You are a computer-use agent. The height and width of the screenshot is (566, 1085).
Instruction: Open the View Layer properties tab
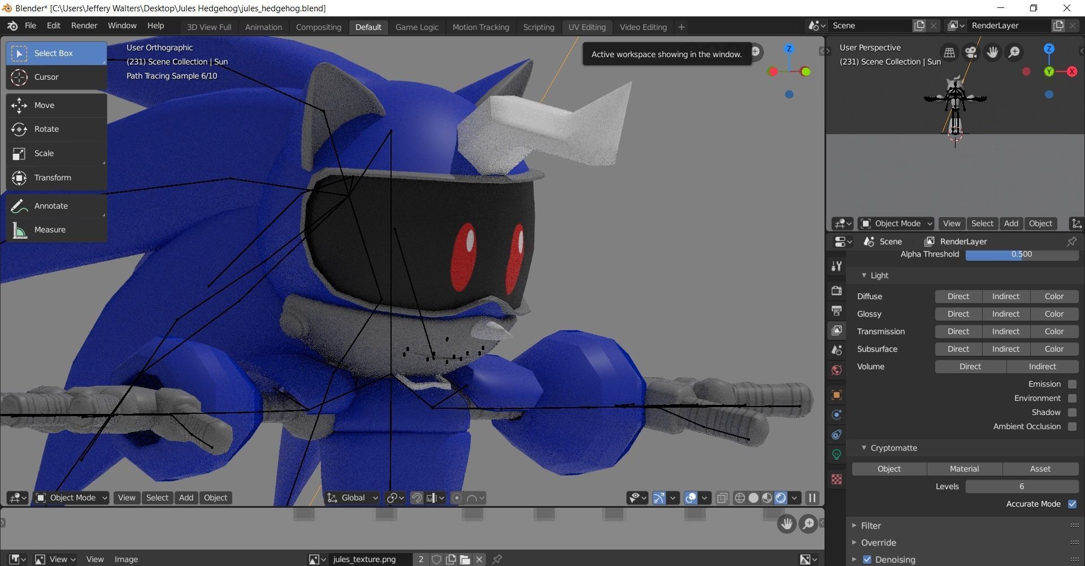click(837, 330)
